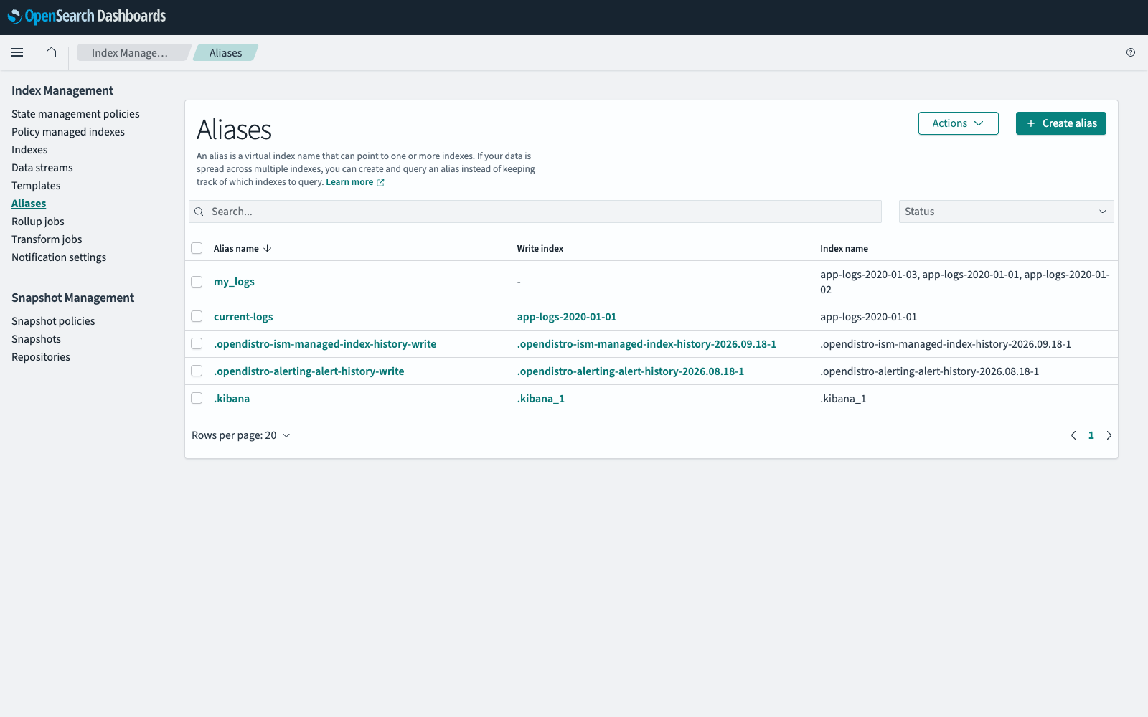Open the Actions dropdown

(959, 123)
